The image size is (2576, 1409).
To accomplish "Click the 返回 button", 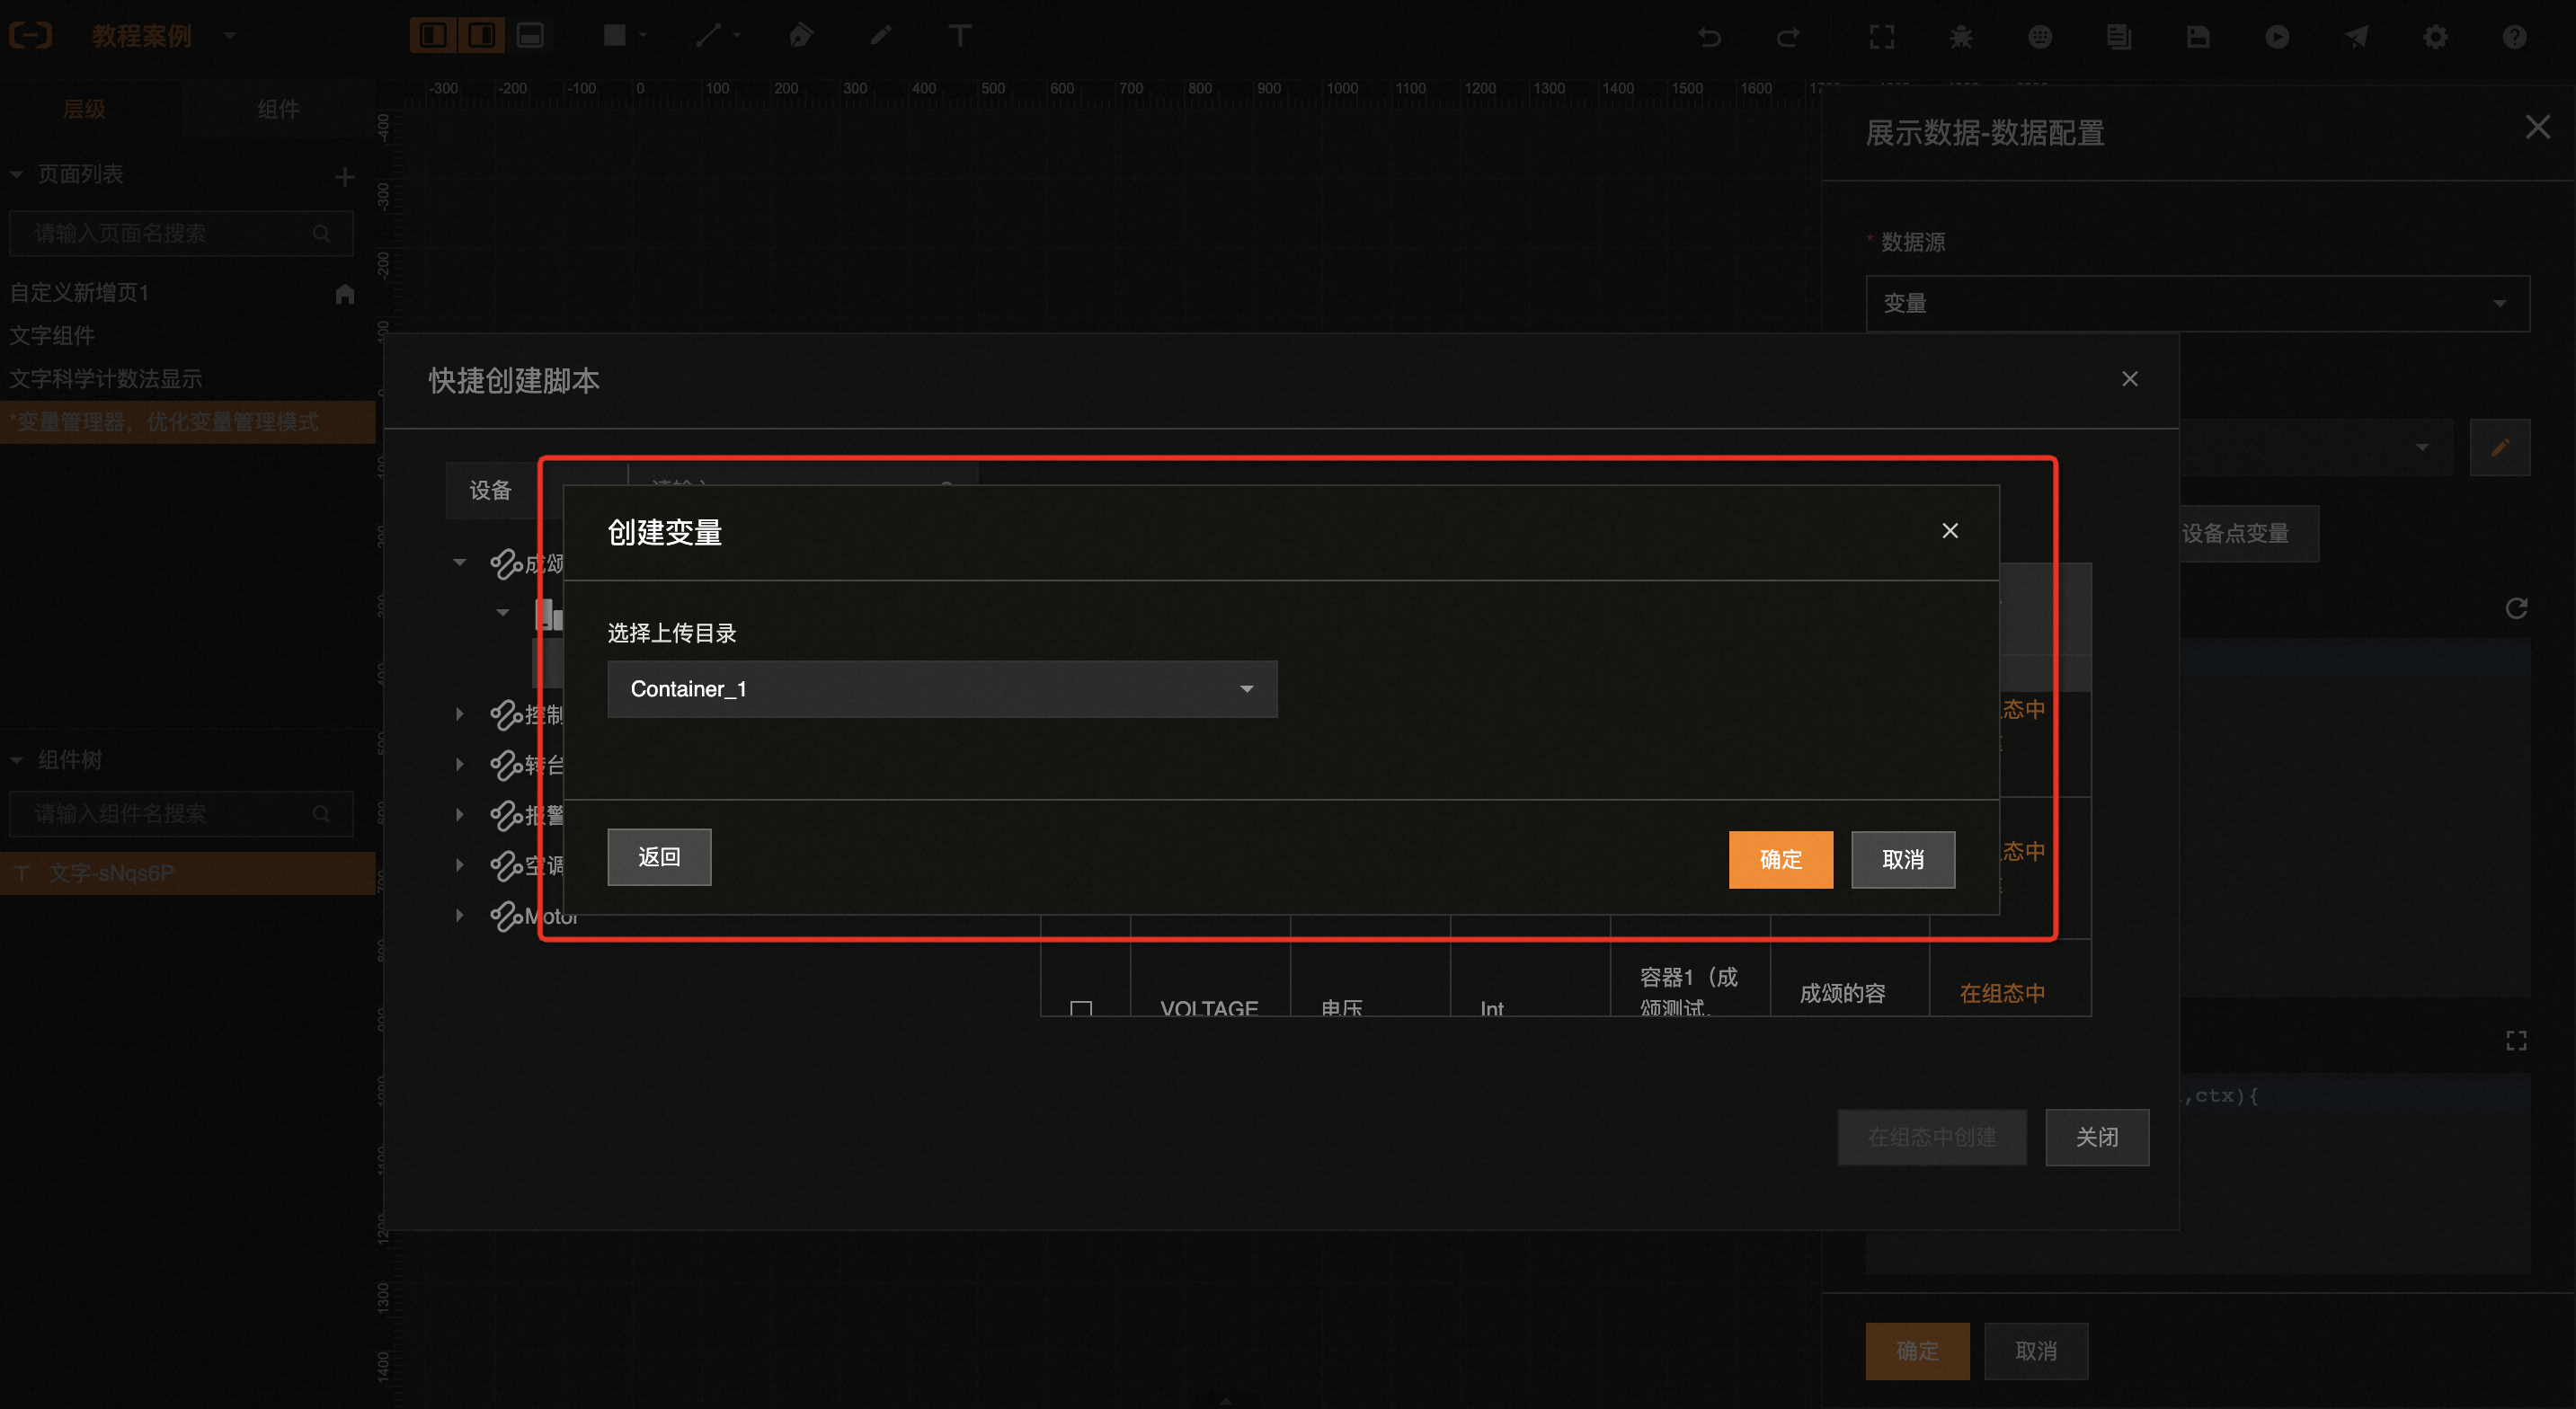I will (x=658, y=856).
